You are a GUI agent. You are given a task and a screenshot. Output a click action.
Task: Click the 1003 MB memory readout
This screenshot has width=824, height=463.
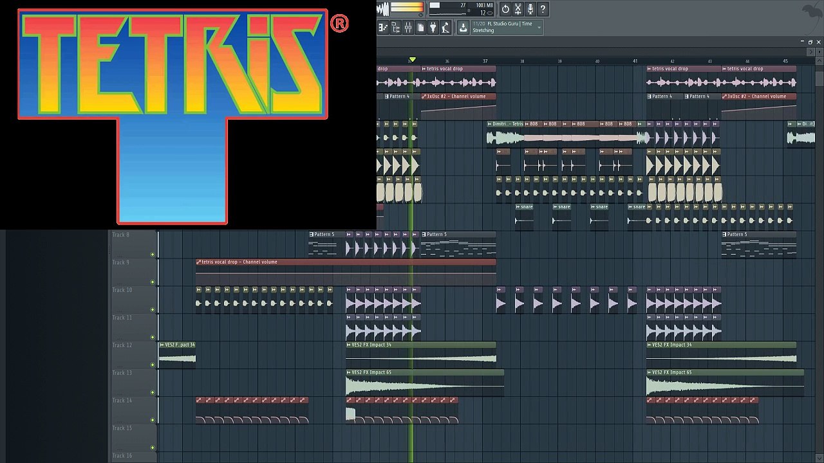[x=484, y=5]
